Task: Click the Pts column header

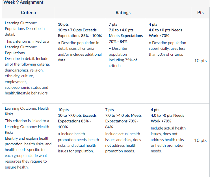Action: click(200, 13)
